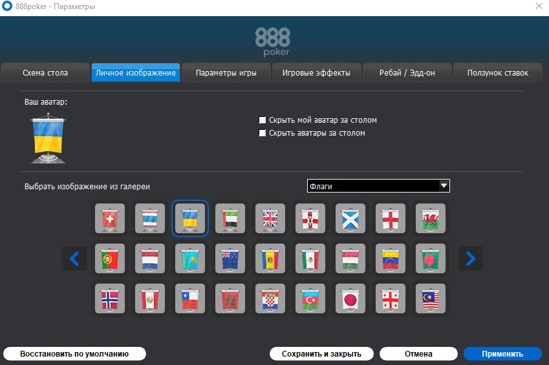This screenshot has height=365, width=549.
Task: Apply settings with 'Применить' button
Action: [x=503, y=354]
